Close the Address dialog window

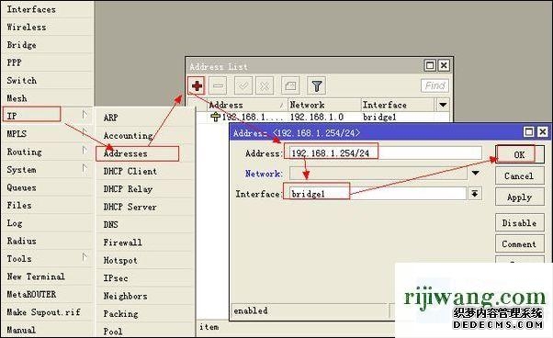[543, 132]
